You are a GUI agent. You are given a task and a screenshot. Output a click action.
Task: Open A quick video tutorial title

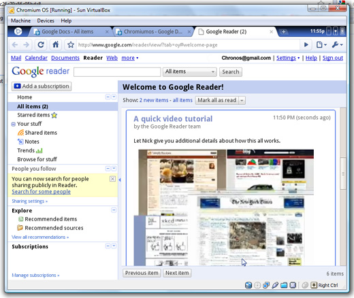(173, 118)
